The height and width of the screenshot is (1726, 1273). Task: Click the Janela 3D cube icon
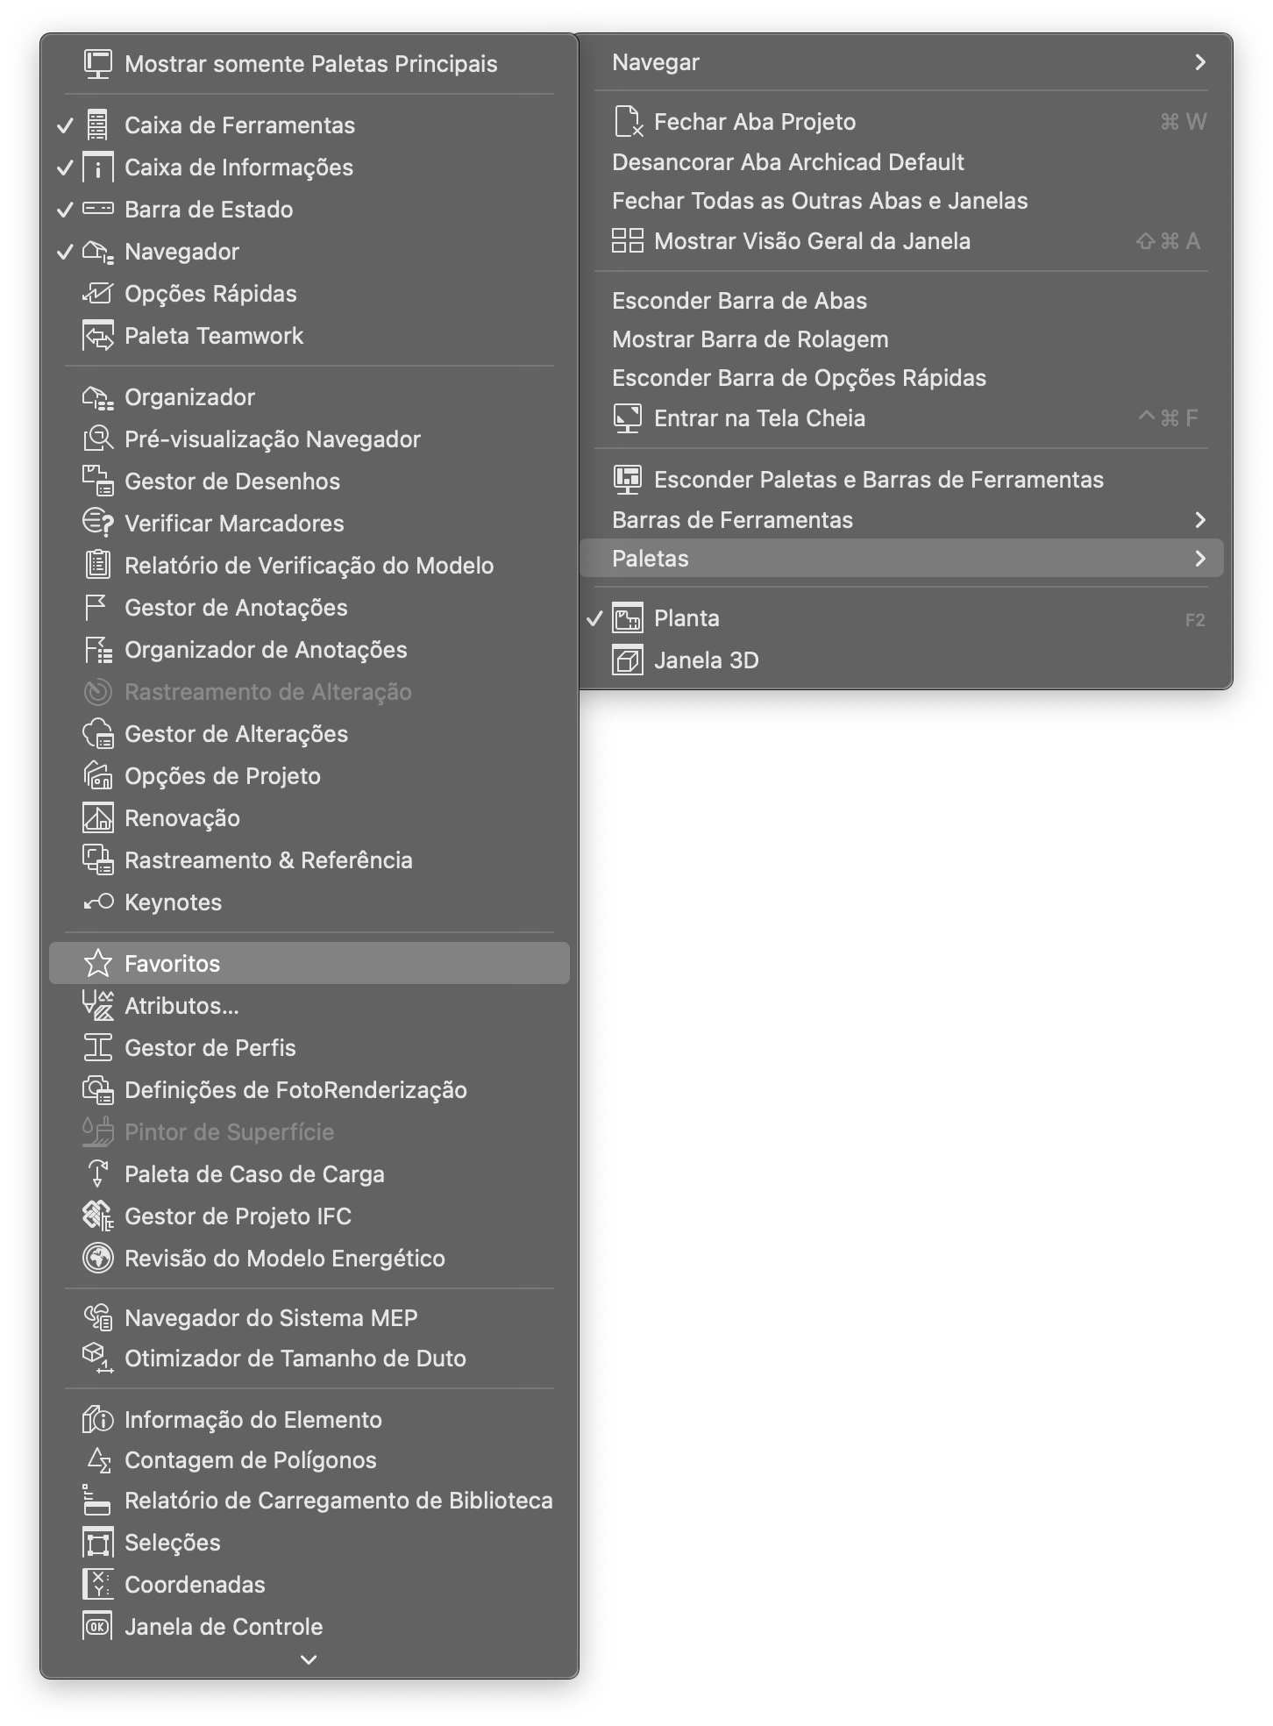[x=627, y=660]
